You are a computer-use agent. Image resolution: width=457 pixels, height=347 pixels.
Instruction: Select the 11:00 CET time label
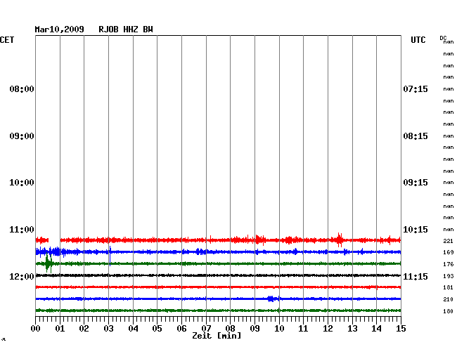coord(22,230)
